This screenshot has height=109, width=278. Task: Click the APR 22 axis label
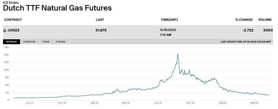tap(126, 103)
